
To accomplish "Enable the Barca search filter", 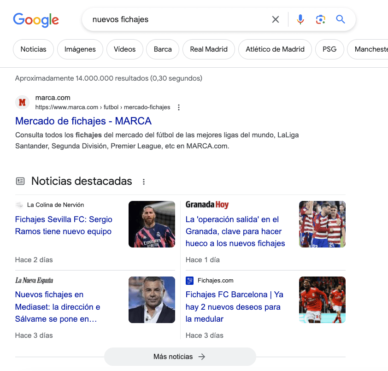I will point(162,49).
